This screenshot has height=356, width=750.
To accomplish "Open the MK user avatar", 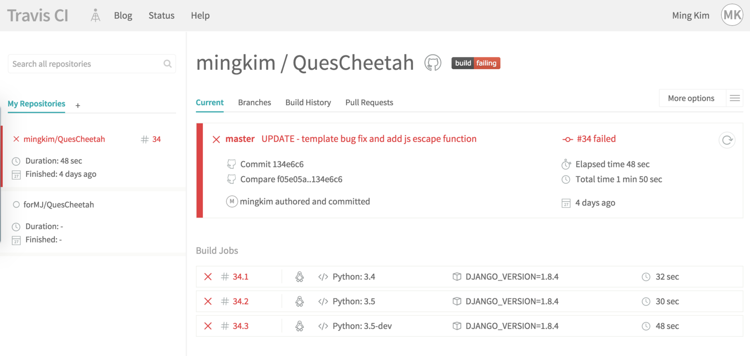I will coord(732,15).
